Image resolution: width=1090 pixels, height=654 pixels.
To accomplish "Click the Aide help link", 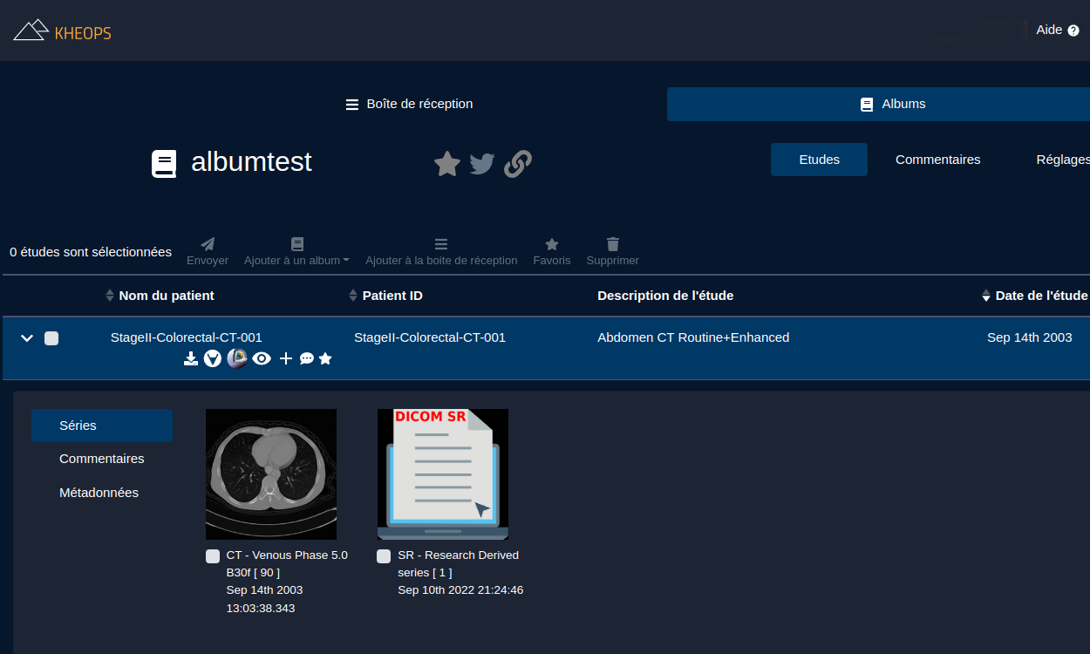I will coord(1057,30).
